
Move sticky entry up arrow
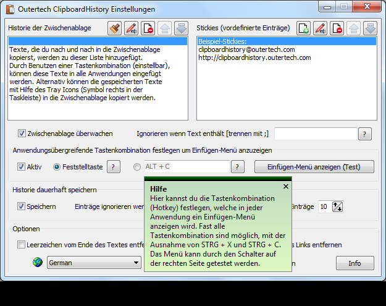[353, 28]
